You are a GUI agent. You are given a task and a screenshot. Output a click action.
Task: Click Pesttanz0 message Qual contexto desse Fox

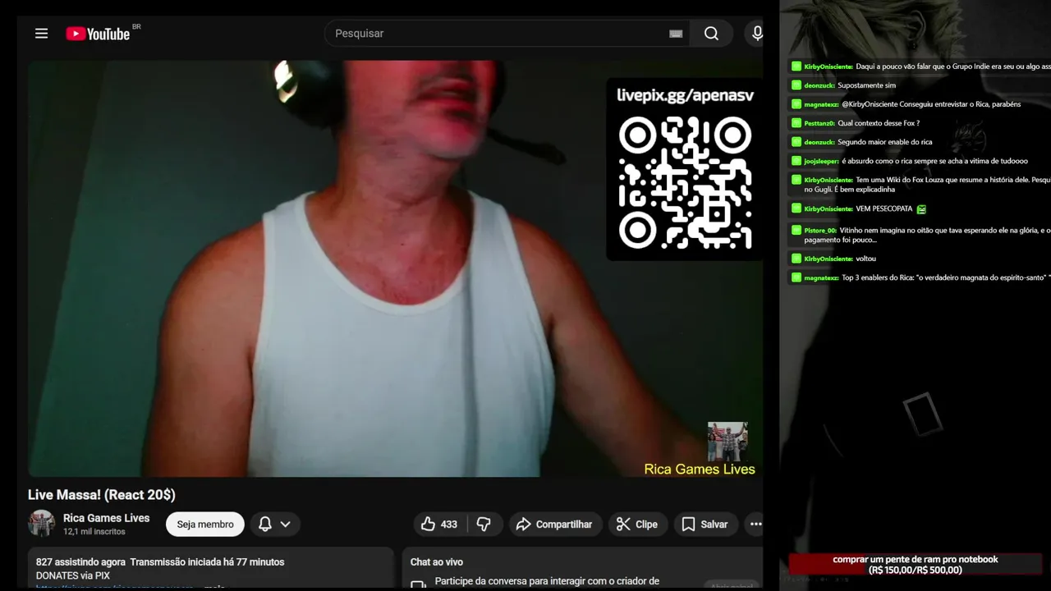tap(855, 123)
